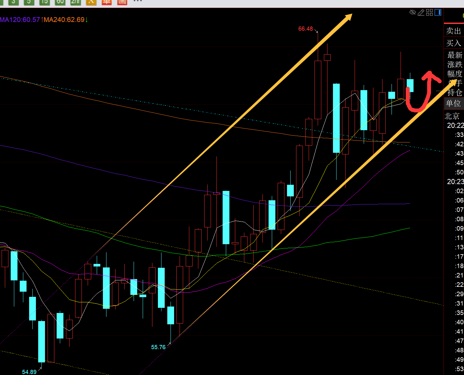Toggle the blue right side panel icon
The image size is (464, 375).
(x=438, y=13)
